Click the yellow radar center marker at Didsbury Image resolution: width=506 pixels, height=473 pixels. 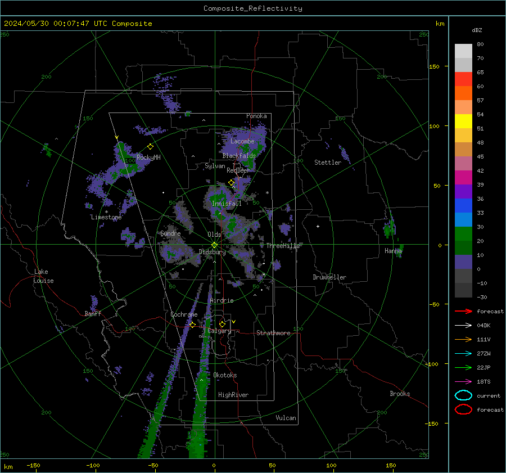pos(214,245)
